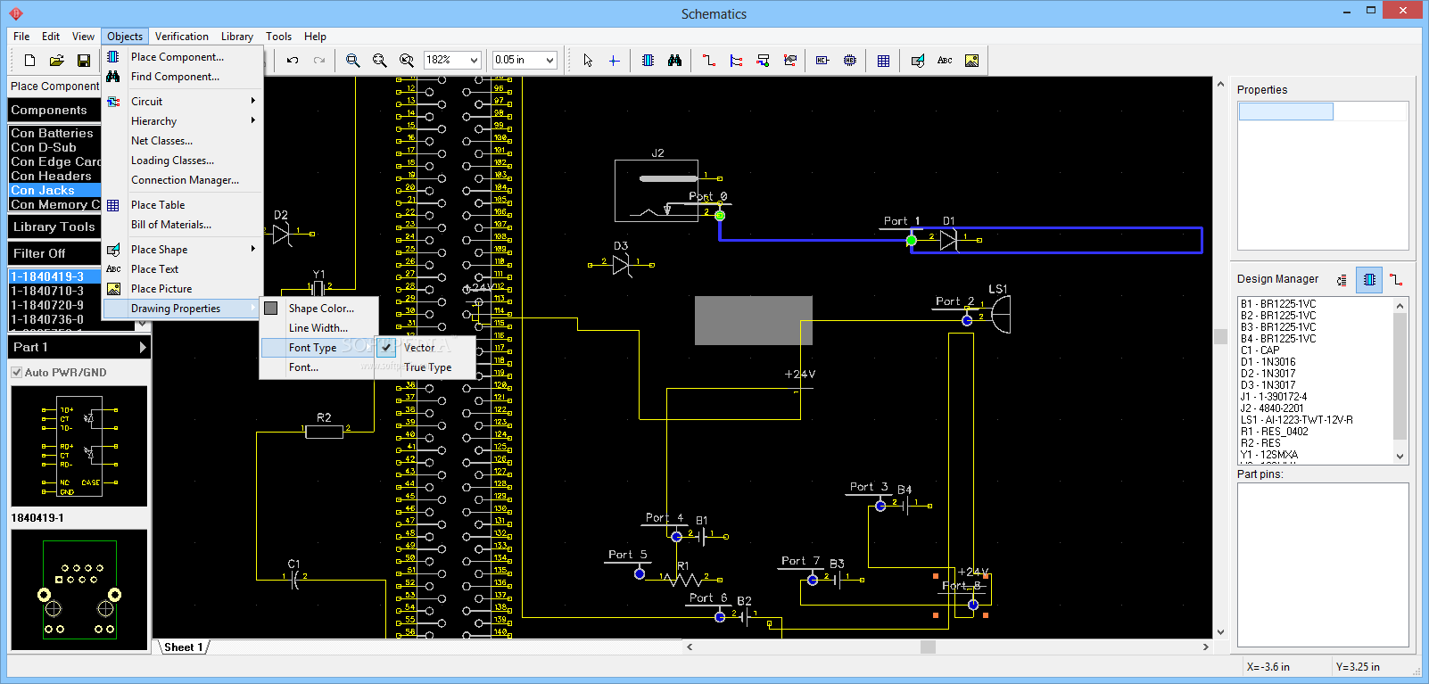The width and height of the screenshot is (1429, 684).
Task: Expand the Circuit submenu
Action: (x=183, y=102)
